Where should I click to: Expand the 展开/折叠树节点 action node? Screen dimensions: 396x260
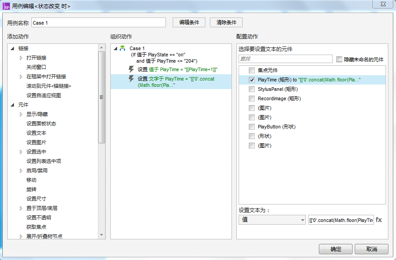pyautogui.click(x=21, y=236)
